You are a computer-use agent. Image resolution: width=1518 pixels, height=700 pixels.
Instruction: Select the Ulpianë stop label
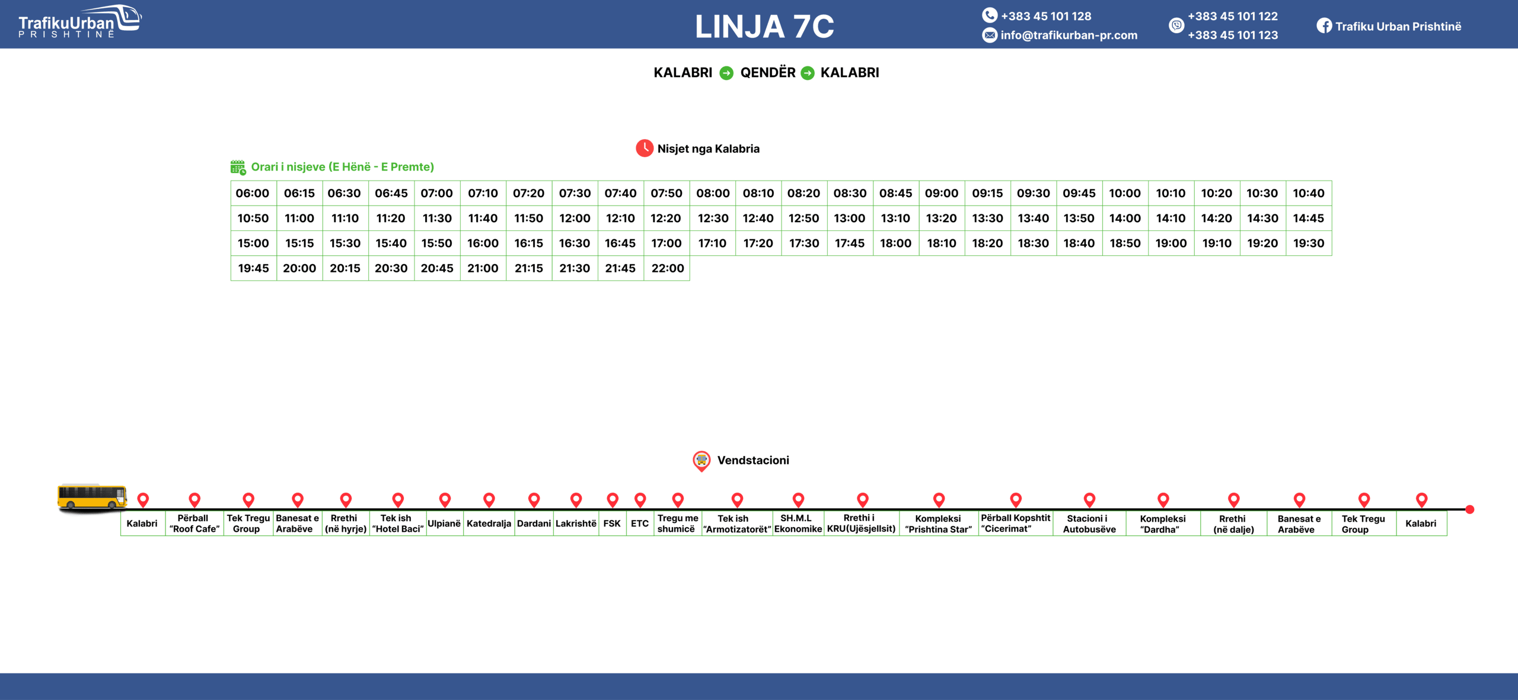444,524
